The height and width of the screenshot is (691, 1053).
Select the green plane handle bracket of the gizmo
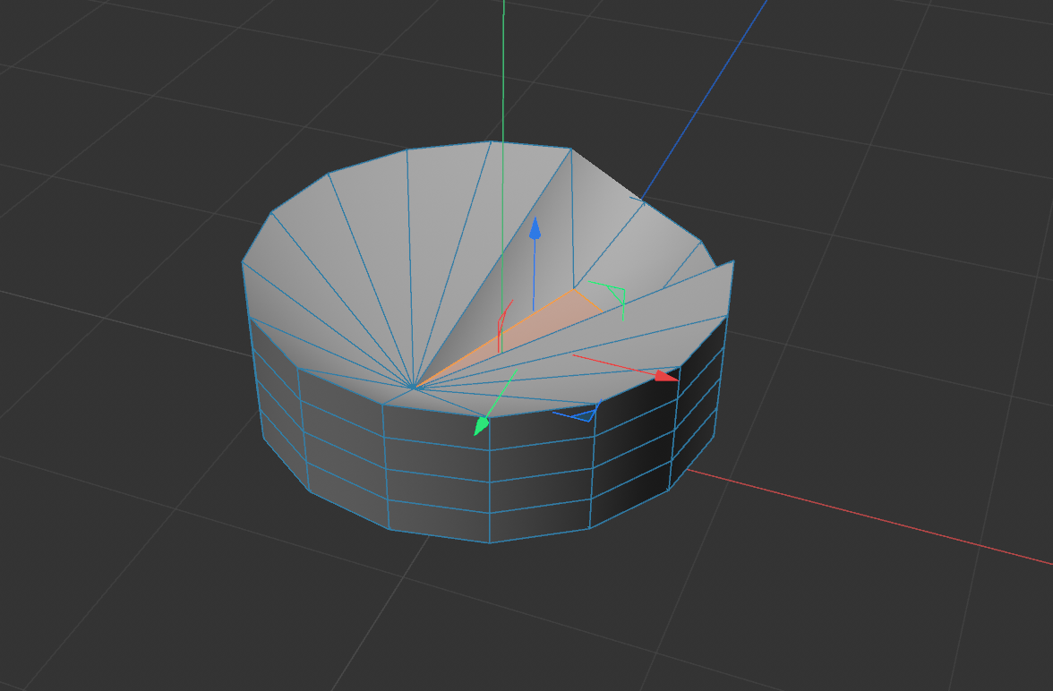coord(608,300)
